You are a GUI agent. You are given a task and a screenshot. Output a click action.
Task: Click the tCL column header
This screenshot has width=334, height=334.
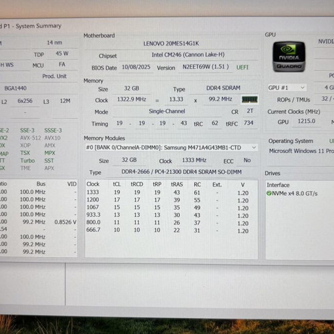click(x=117, y=184)
